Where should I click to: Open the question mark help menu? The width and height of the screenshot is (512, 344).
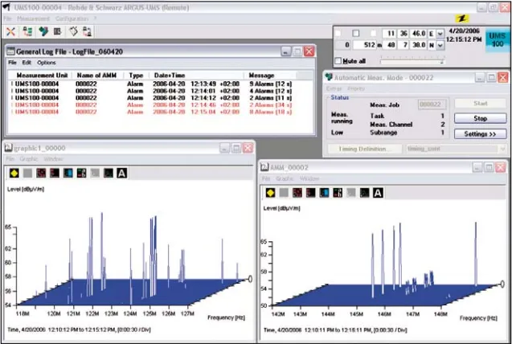coord(95,18)
